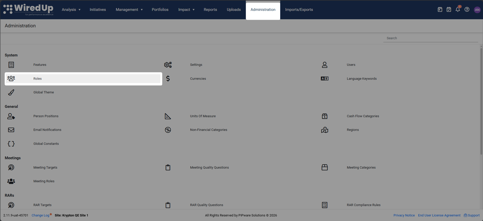
Task: Click the Global Constants curly braces icon
Action: (11, 144)
